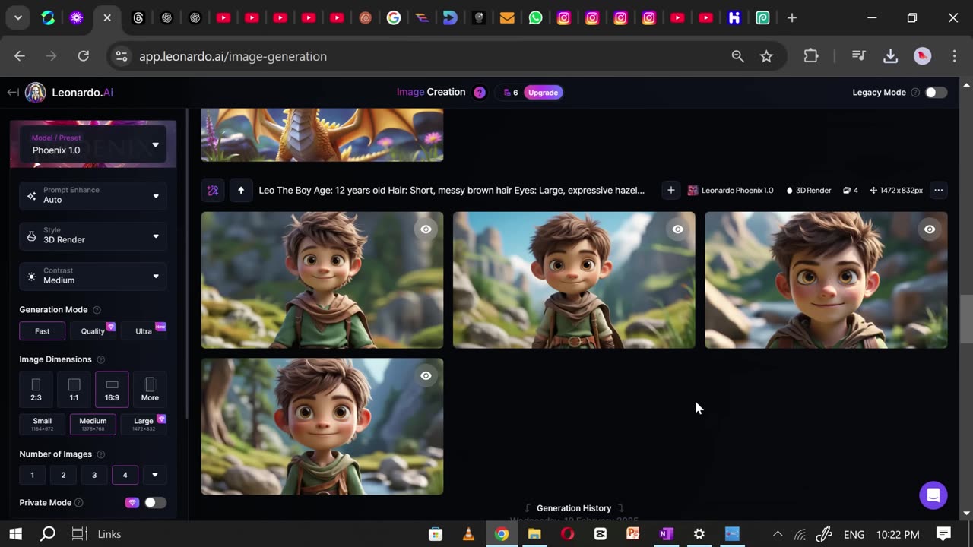The width and height of the screenshot is (973, 547).
Task: Select Quality generation mode
Action: pyautogui.click(x=93, y=331)
